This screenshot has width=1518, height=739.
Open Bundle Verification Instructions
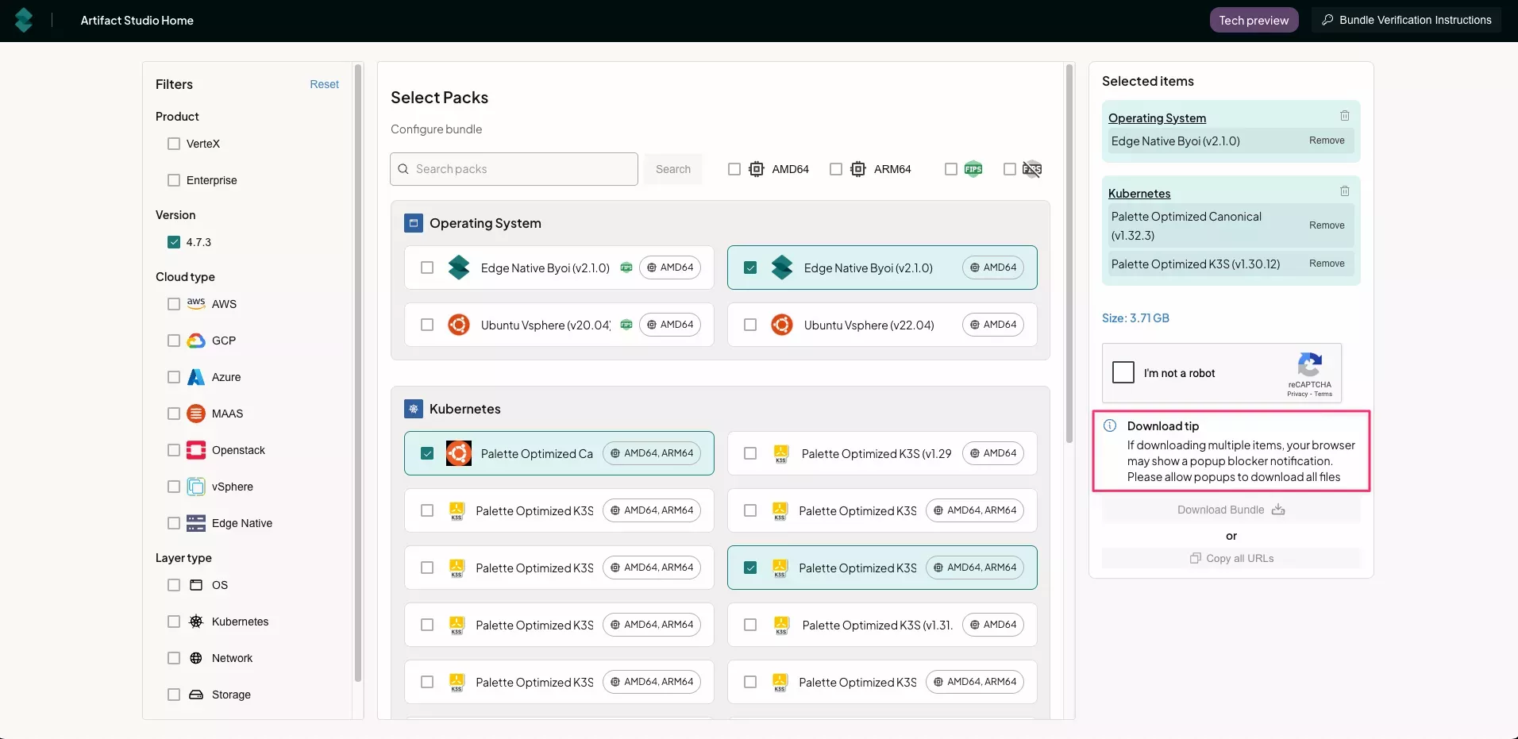pos(1406,20)
